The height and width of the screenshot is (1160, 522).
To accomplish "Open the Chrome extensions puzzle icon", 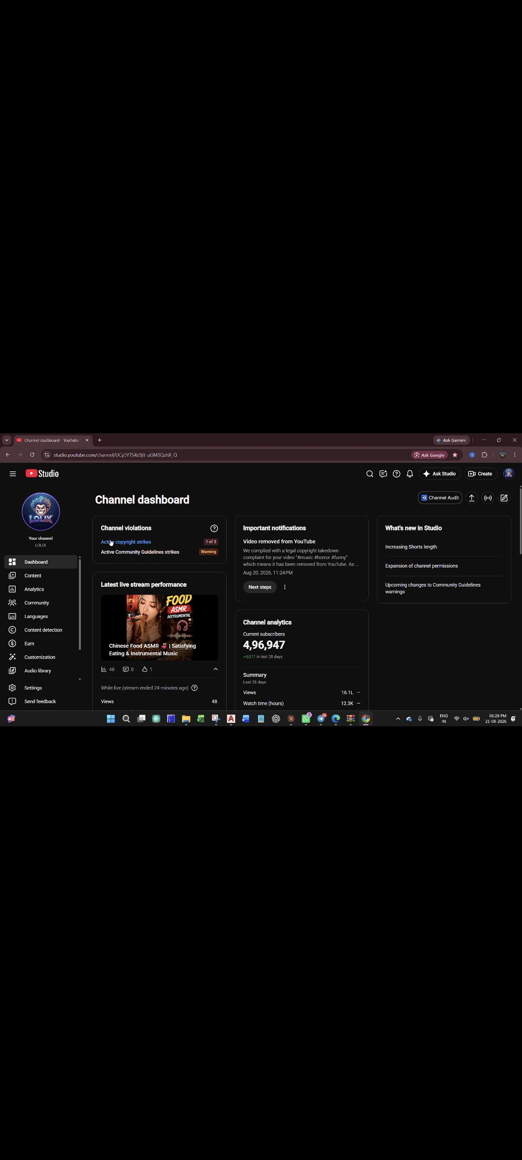I will click(485, 455).
